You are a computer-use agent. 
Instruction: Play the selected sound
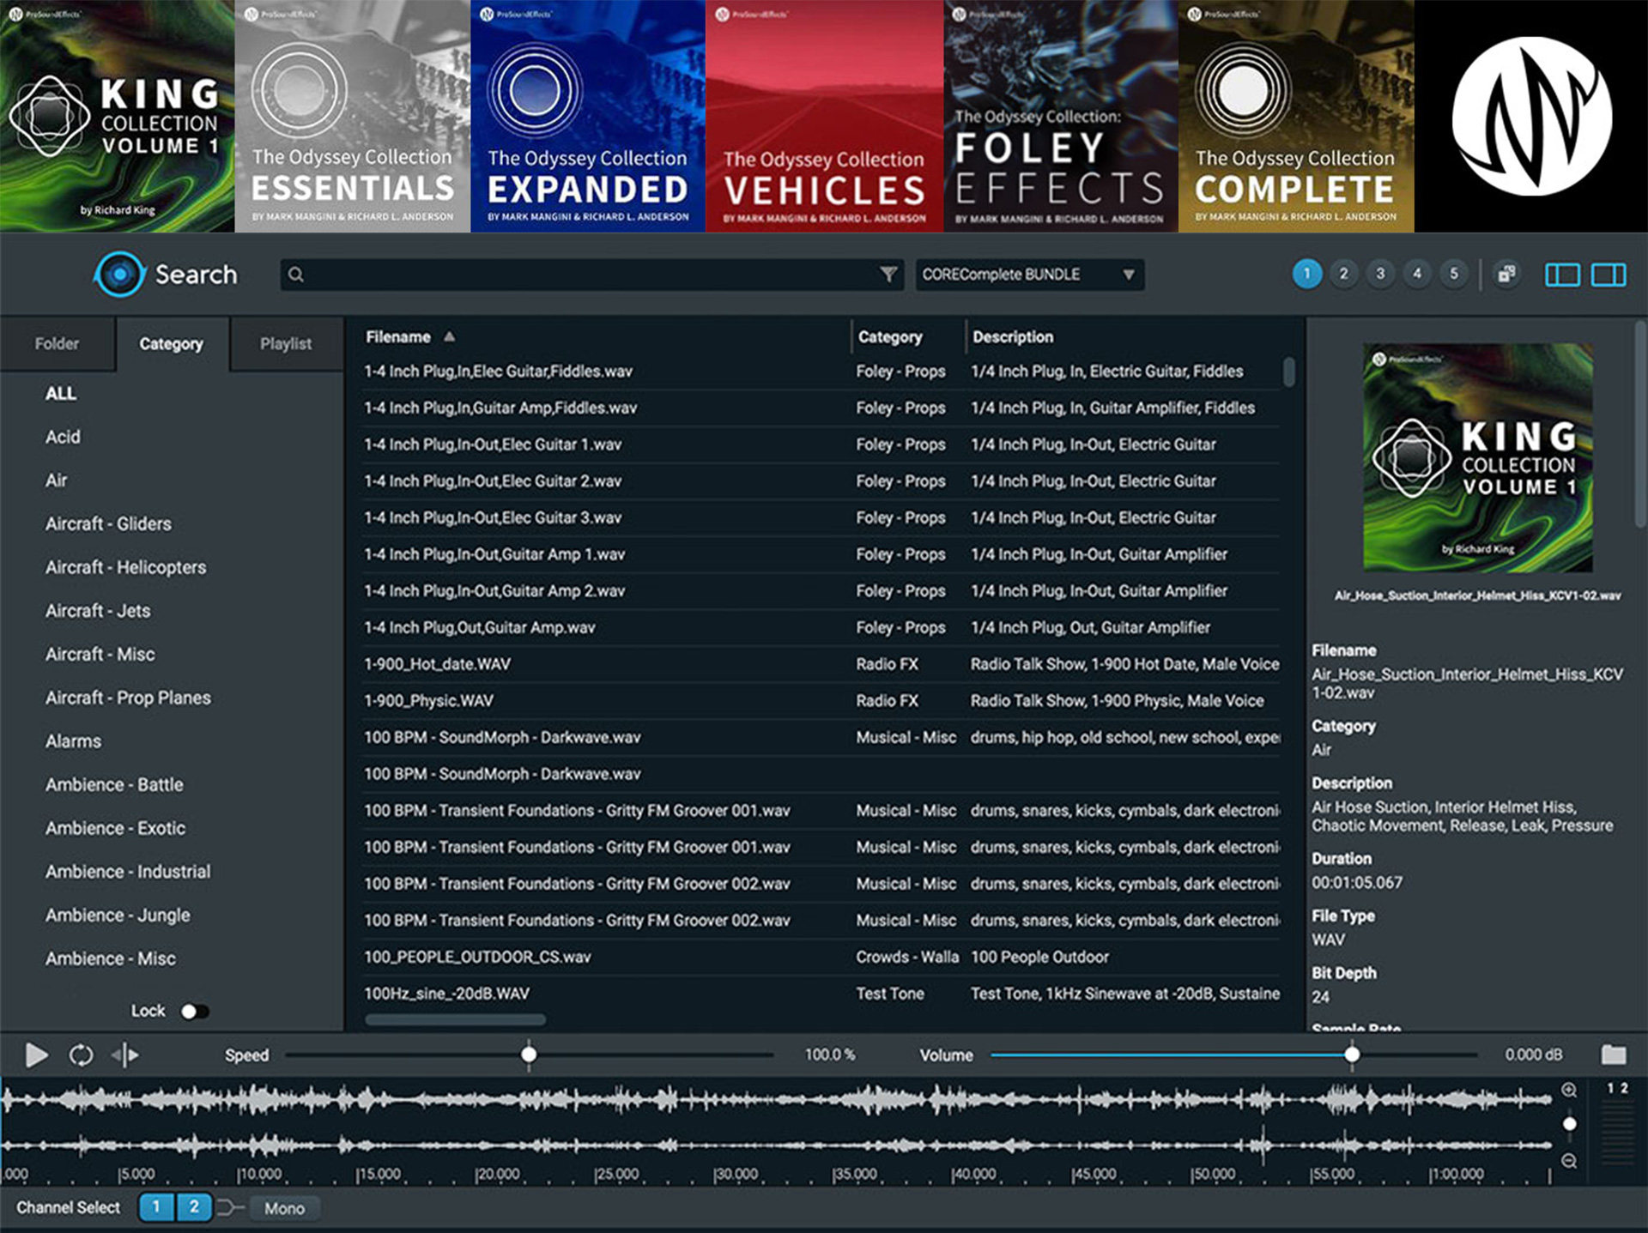(x=36, y=1055)
